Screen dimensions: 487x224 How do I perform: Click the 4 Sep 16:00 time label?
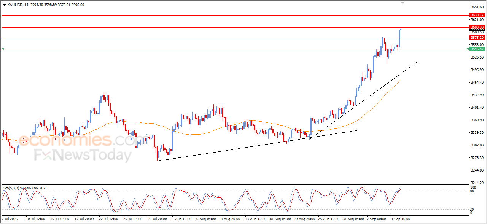(401, 219)
